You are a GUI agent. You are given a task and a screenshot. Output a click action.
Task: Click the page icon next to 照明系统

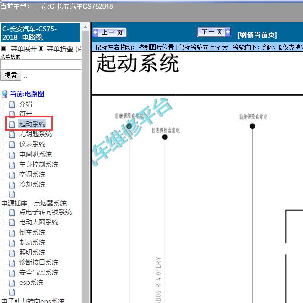point(12,253)
